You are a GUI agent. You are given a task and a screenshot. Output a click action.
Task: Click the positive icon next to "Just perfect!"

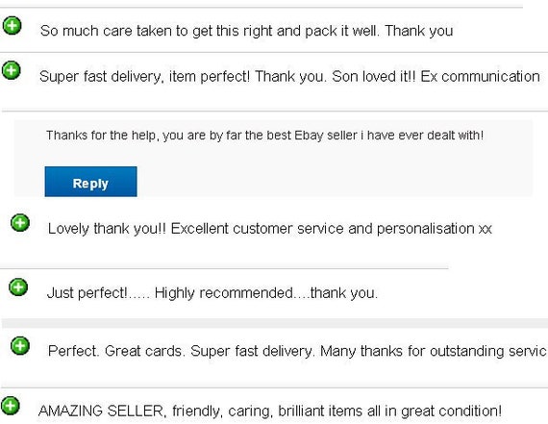point(18,287)
